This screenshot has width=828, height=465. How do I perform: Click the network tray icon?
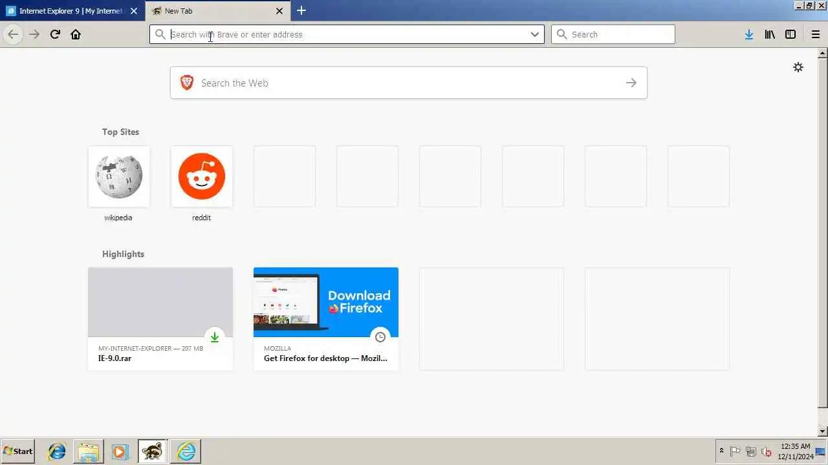pos(751,451)
